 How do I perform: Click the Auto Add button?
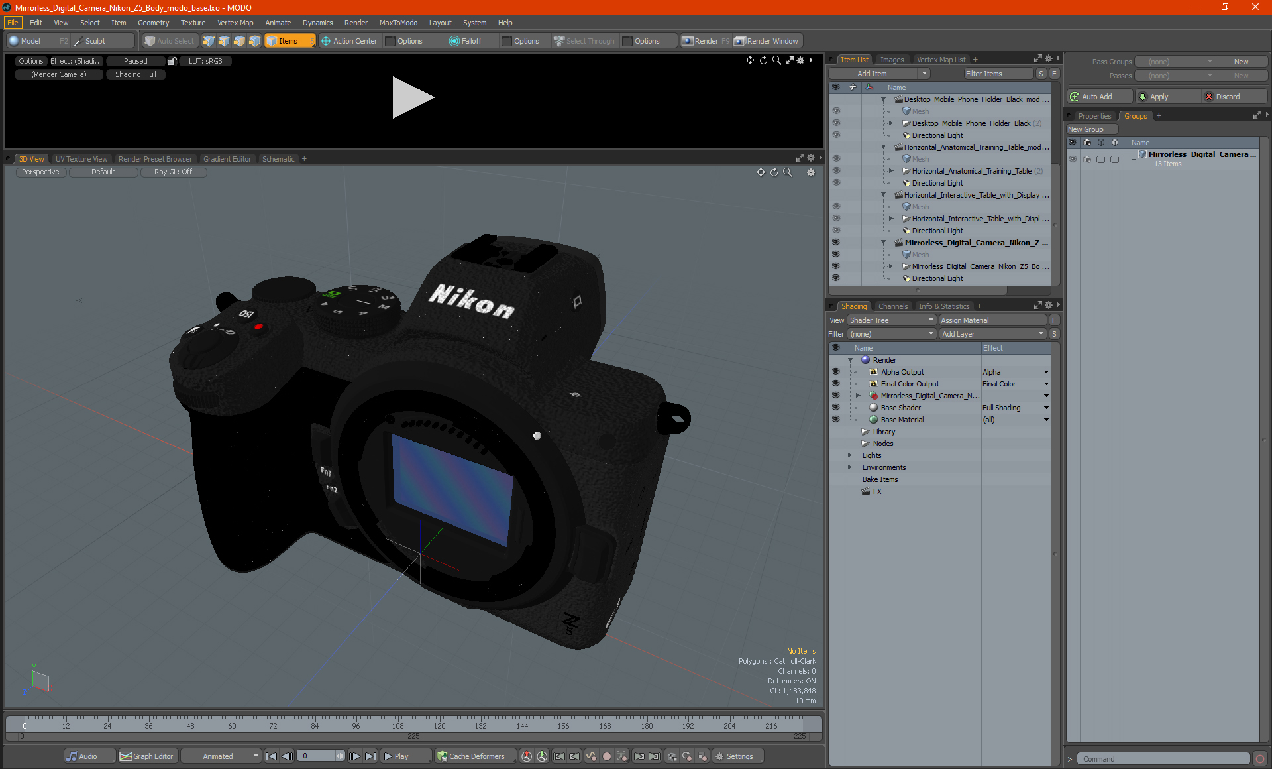click(x=1100, y=97)
